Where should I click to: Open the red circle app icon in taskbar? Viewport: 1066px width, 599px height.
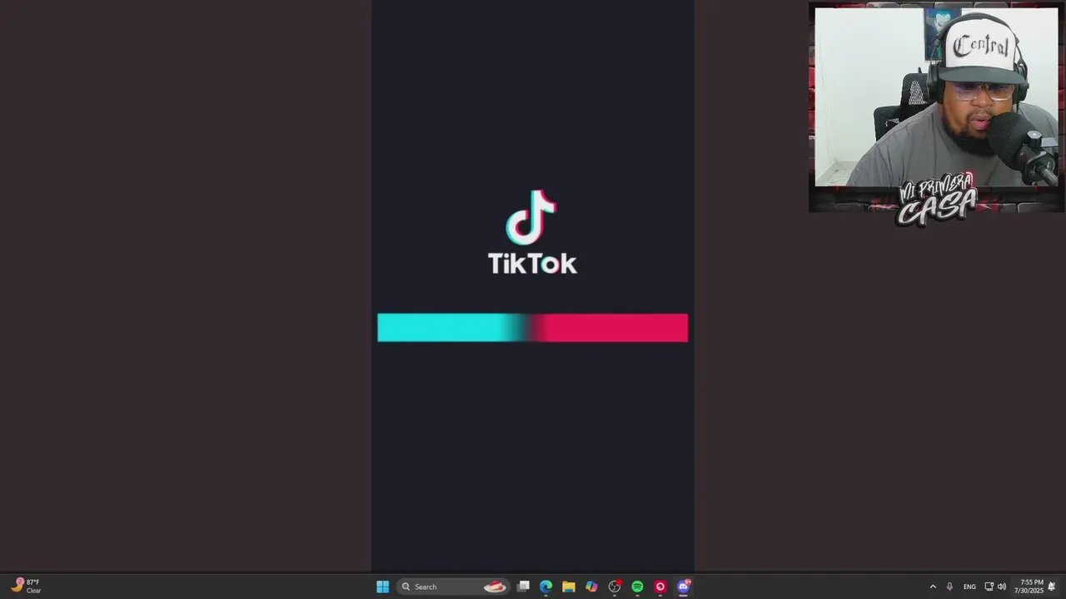[x=660, y=587]
